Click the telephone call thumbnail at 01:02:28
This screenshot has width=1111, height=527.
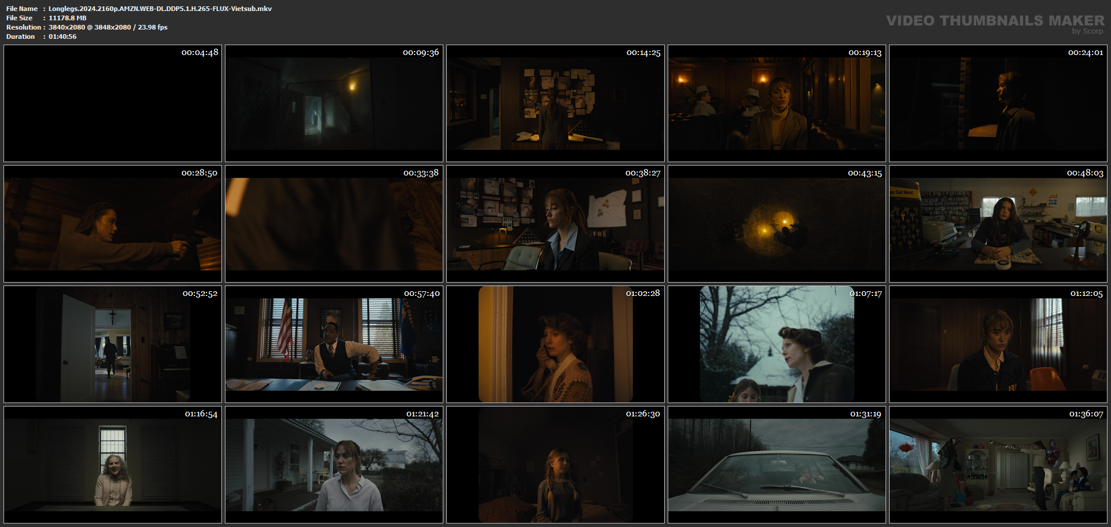tap(555, 344)
